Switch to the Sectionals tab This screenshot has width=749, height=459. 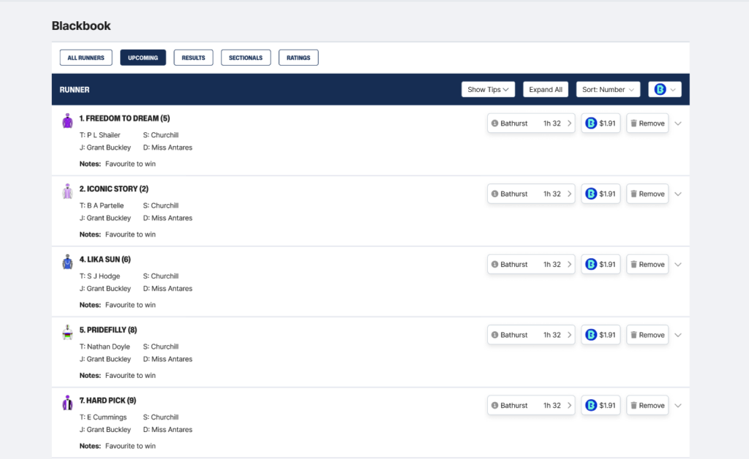(246, 58)
